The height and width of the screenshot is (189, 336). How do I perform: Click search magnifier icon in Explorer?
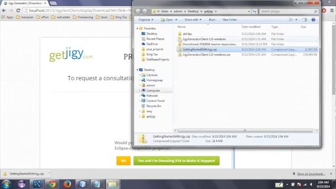pos(316,12)
